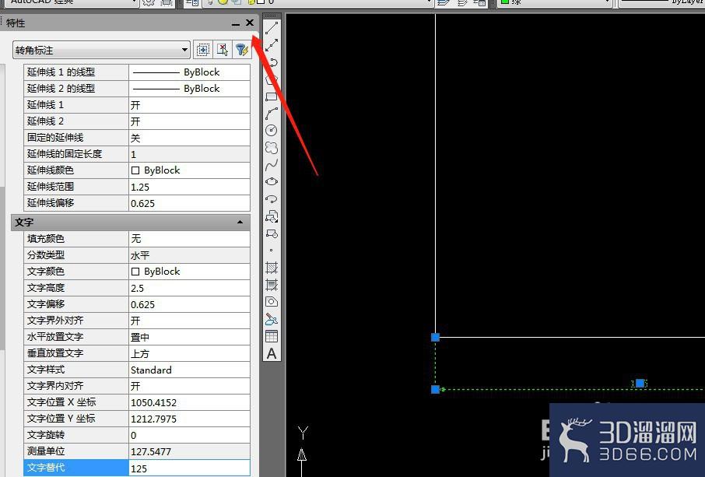Collapse the 文字 section
Screen dimensions: 705x477
[x=240, y=222]
